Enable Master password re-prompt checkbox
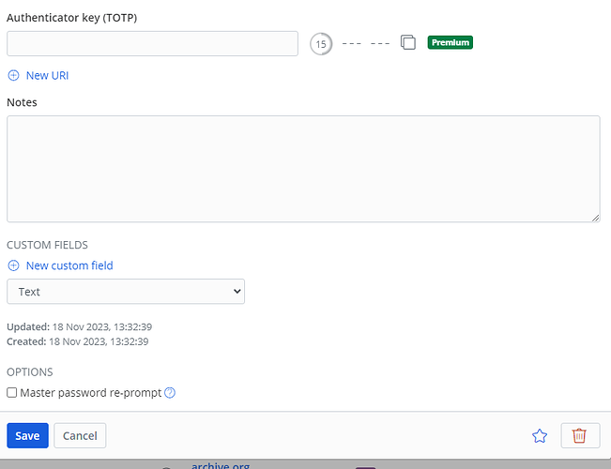Viewport: 611px width, 469px height. (x=12, y=392)
